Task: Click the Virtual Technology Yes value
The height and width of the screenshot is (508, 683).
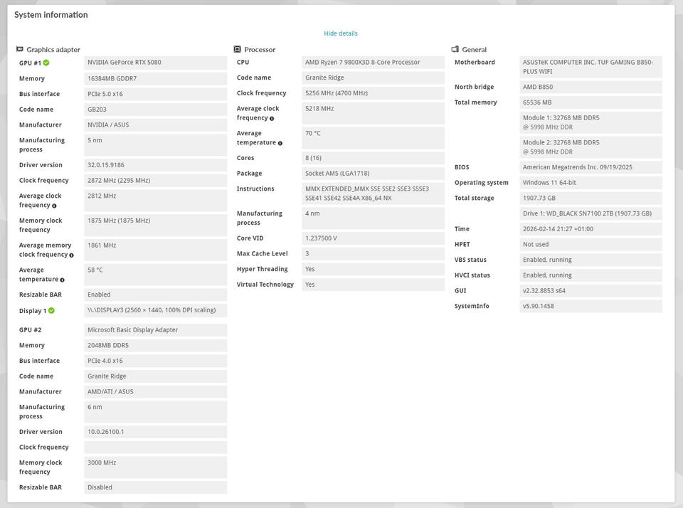Action: 374,285
